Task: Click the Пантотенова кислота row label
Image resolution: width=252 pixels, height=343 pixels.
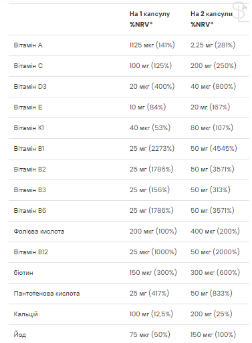Action: (47, 294)
